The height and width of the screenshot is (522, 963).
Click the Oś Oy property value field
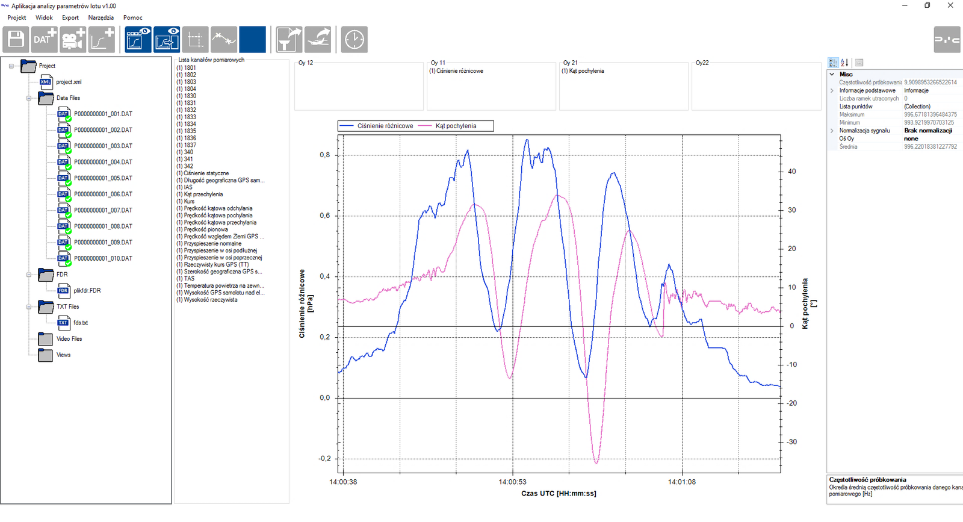click(930, 138)
